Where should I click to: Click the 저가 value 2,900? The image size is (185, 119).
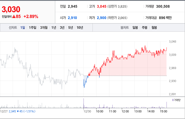point(101,18)
